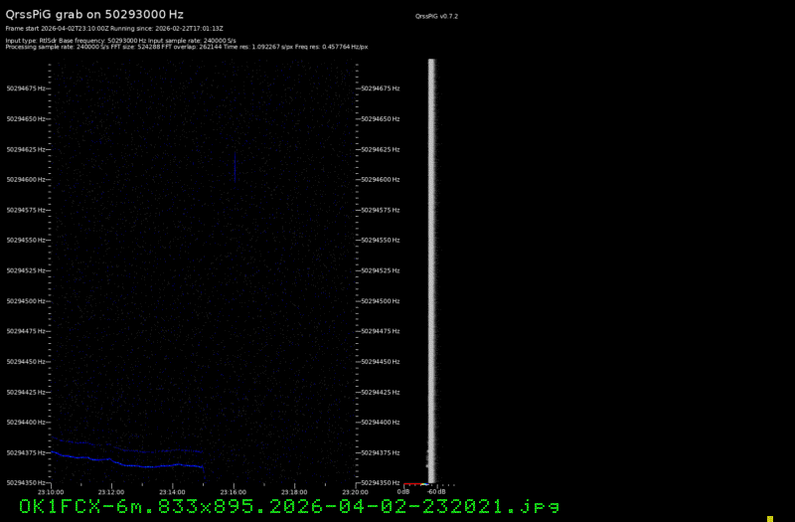Viewport: 795px width, 522px height.
Task: Click the -60 dB scale label
Action: click(435, 491)
